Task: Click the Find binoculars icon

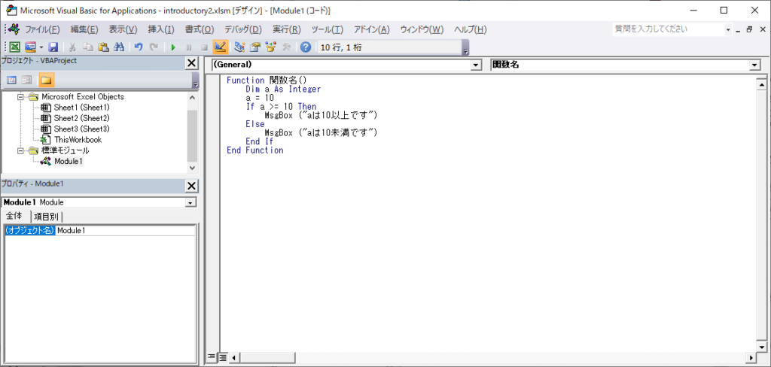Action: click(x=119, y=47)
